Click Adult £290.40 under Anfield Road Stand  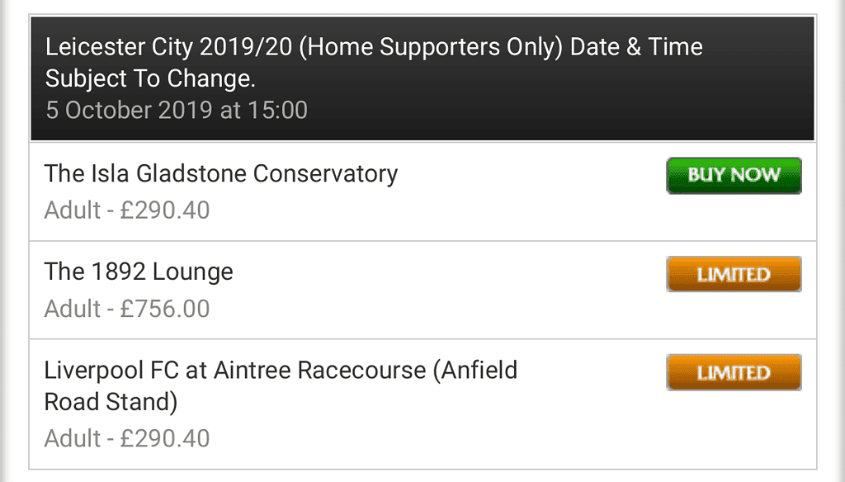point(126,438)
